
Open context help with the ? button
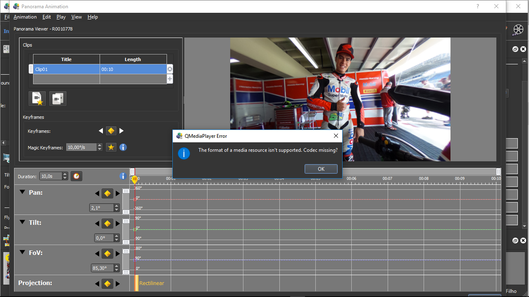(x=478, y=7)
